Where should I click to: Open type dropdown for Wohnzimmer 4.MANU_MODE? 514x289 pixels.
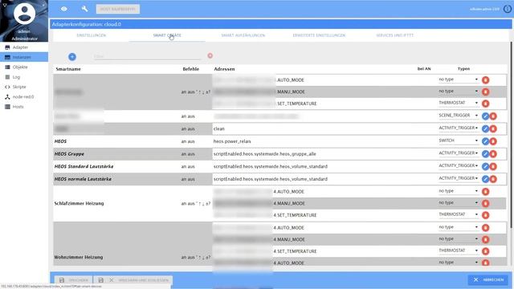459,239
